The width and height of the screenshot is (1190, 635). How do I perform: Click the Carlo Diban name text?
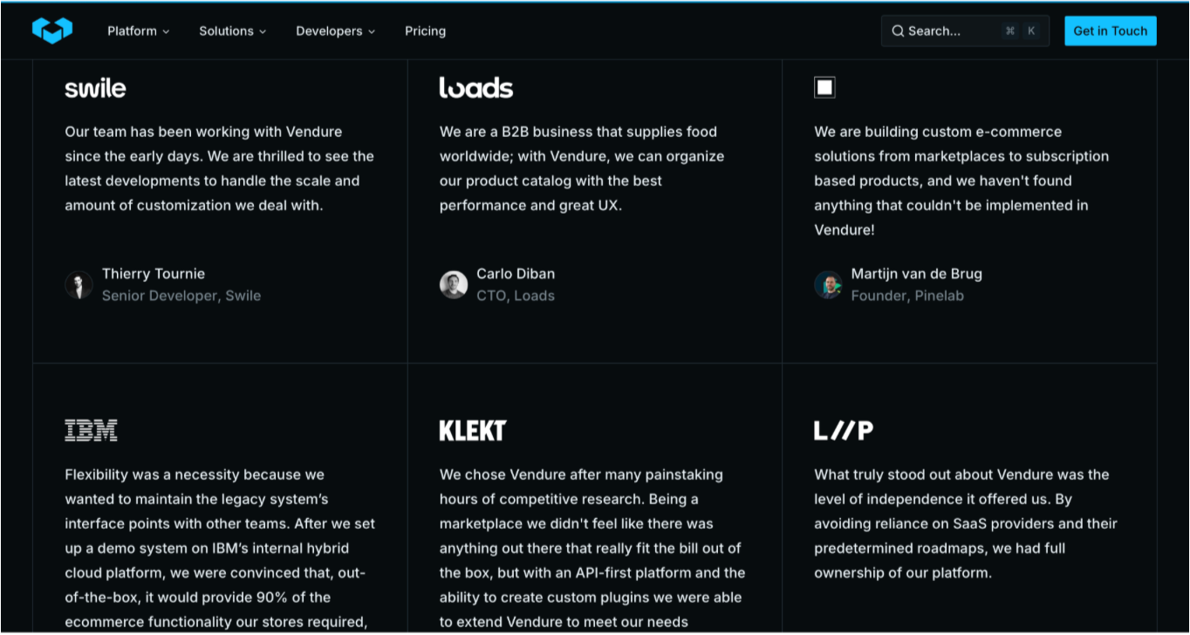(x=516, y=274)
